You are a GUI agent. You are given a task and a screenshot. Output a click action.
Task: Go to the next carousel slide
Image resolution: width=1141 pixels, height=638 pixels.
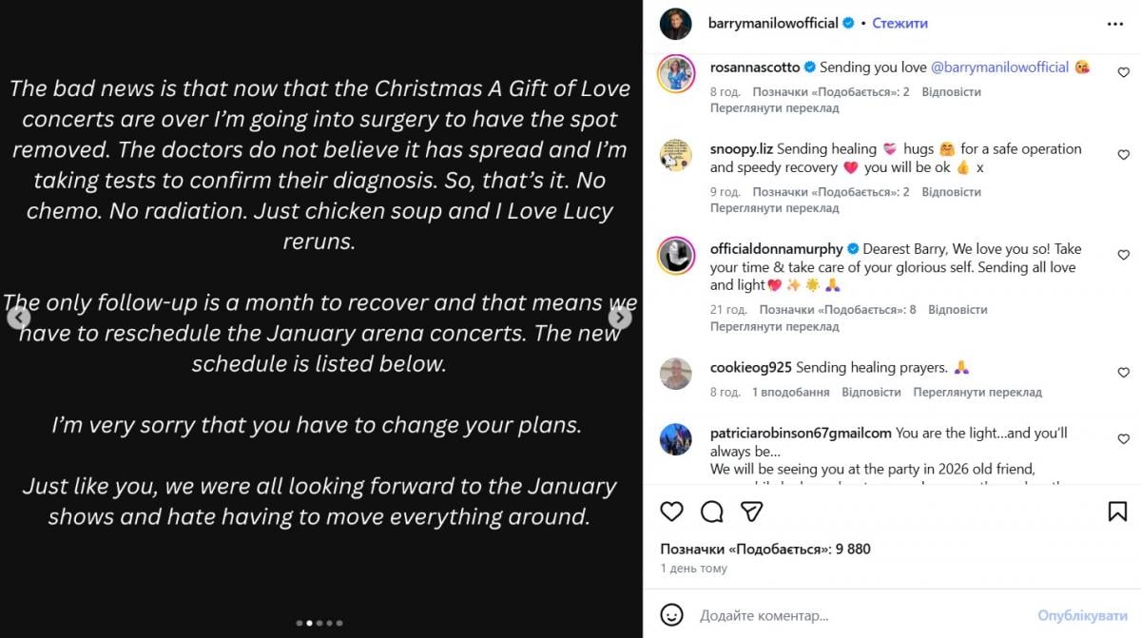point(620,318)
